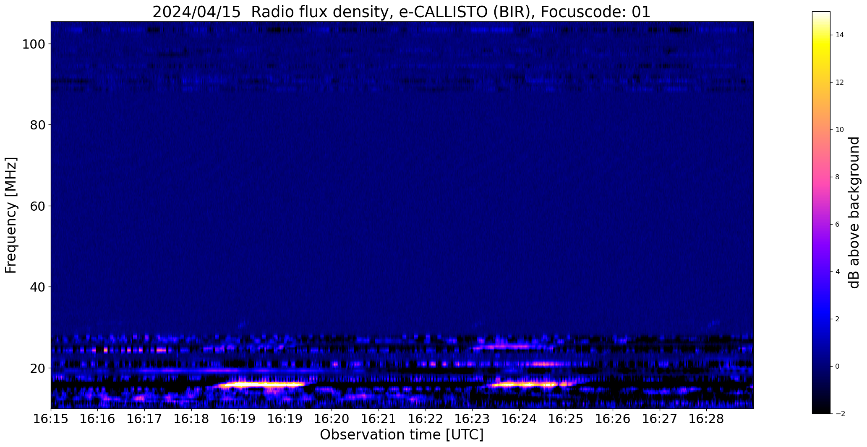The image size is (867, 447).
Task: Pick the 4 tick on the colorbar
Action: point(838,272)
